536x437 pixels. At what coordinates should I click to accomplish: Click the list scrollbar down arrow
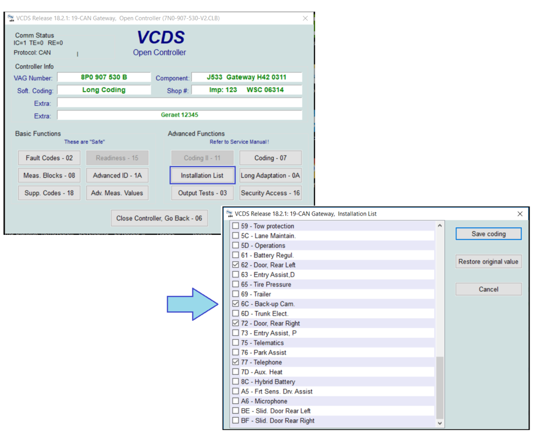[440, 423]
